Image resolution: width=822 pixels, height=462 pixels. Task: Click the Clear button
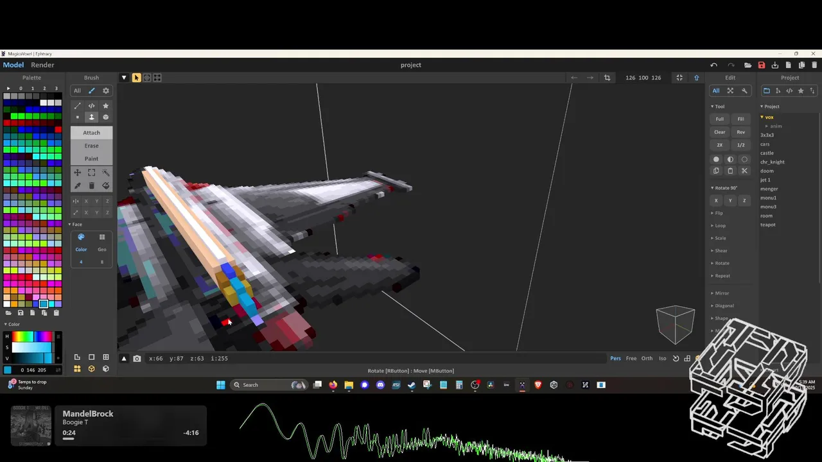click(x=719, y=132)
